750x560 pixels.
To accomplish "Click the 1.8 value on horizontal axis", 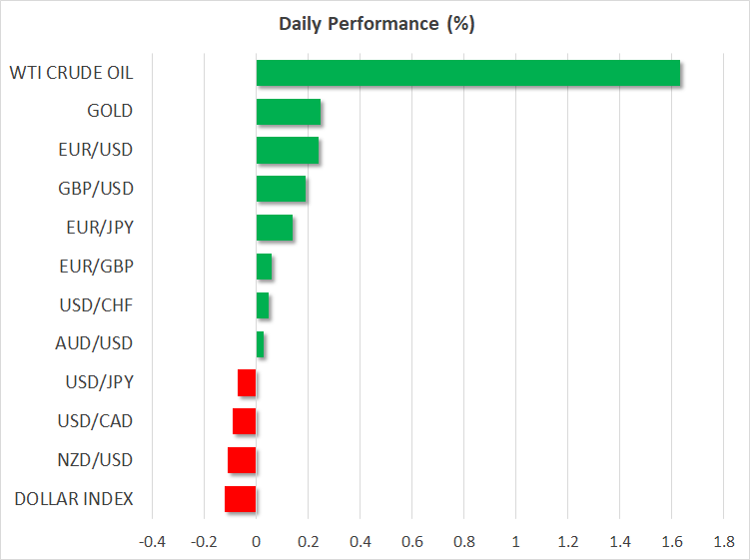I will point(723,541).
